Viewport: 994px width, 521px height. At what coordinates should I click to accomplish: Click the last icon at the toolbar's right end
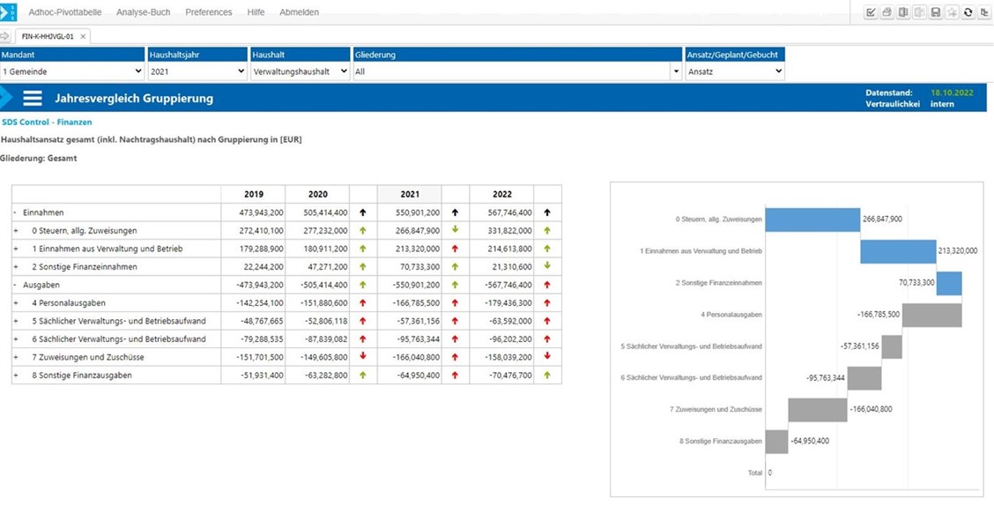coord(983,12)
